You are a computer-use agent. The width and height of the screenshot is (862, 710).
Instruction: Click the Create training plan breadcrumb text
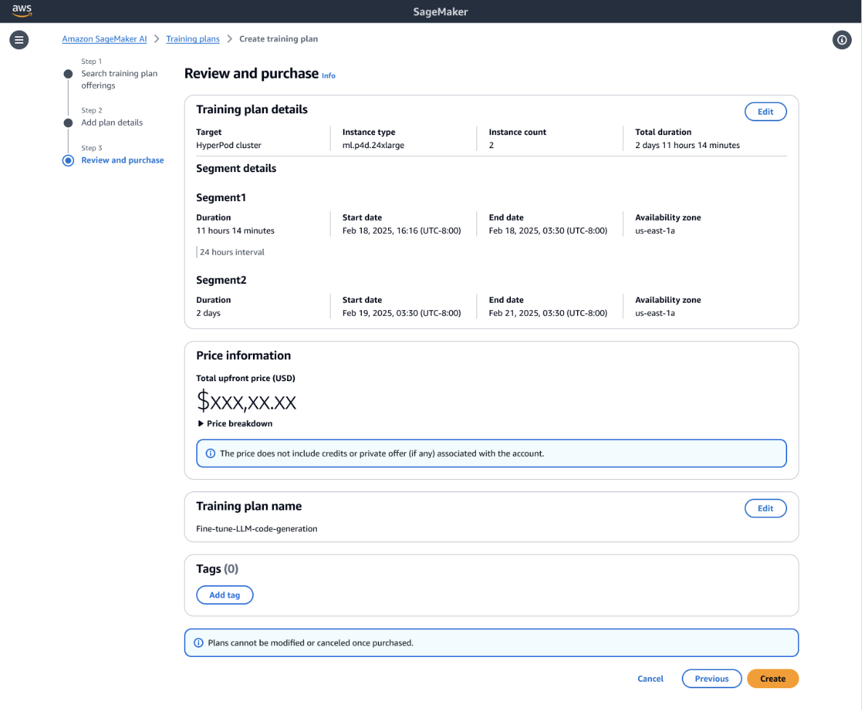click(278, 39)
